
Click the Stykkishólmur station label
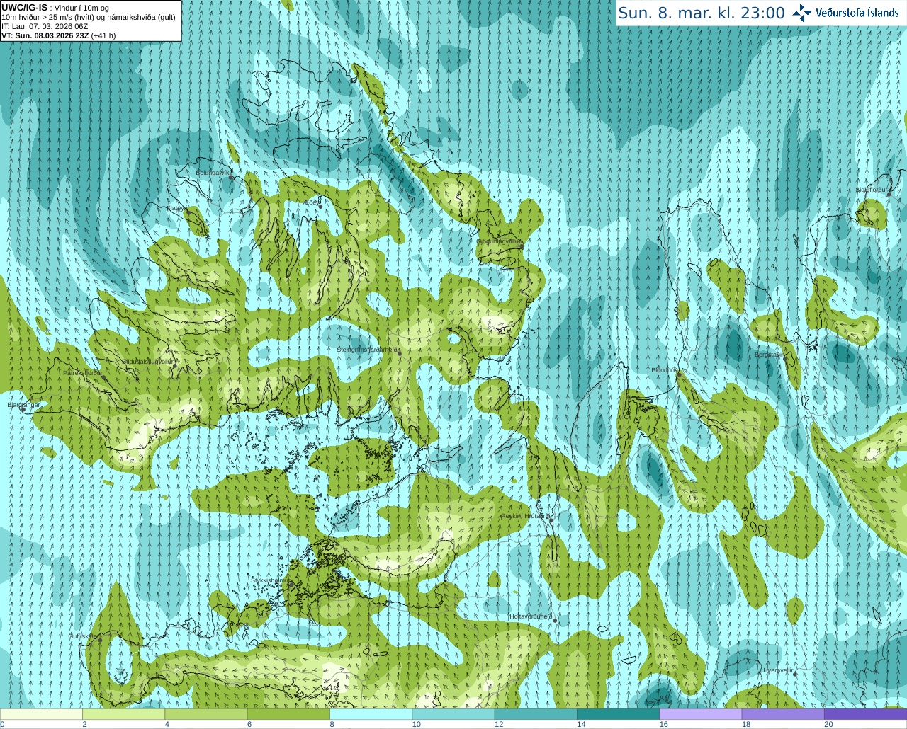click(x=271, y=580)
